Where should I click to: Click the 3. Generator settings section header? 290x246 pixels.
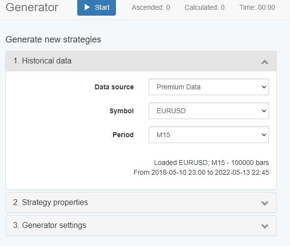(141, 225)
